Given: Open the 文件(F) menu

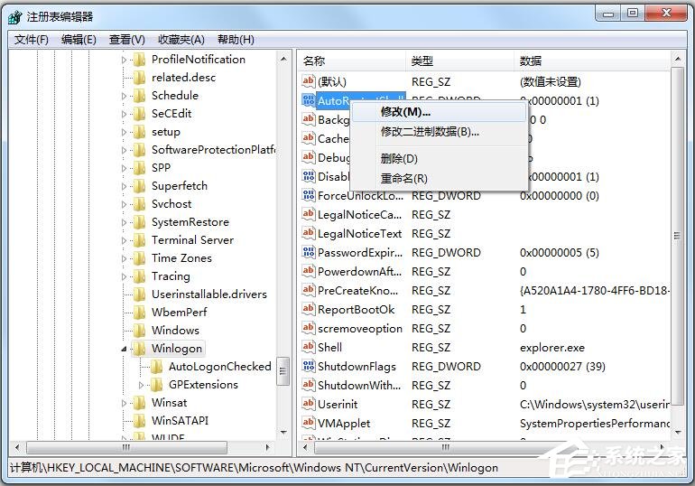Looking at the screenshot, I should click(x=31, y=40).
